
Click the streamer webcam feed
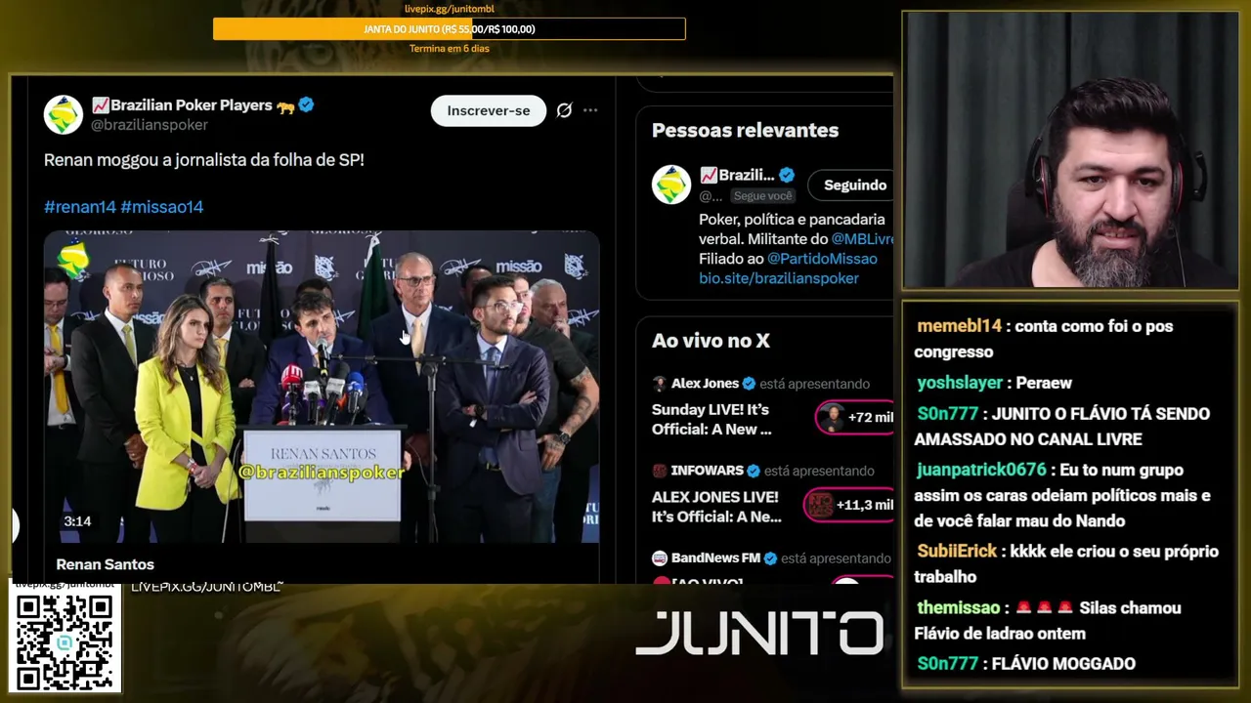tap(1070, 151)
